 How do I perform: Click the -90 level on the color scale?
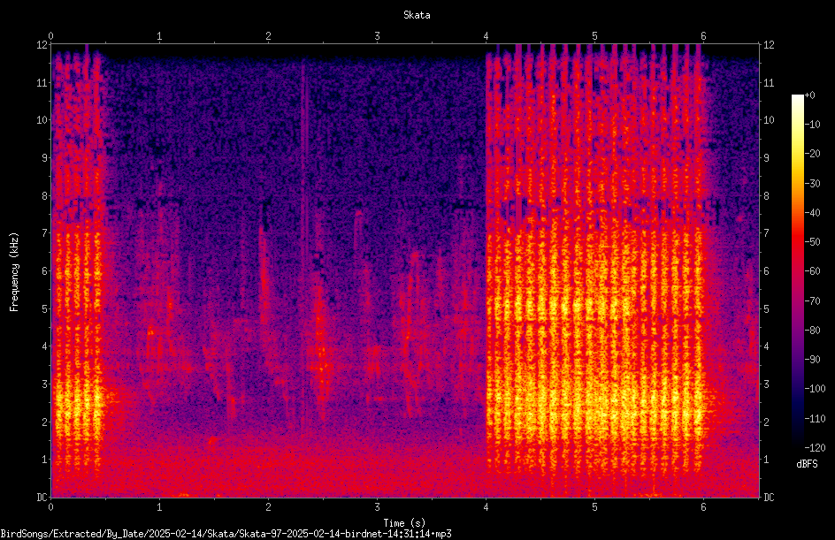click(812, 360)
